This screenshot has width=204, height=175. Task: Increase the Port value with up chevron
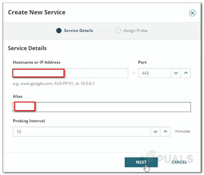[186, 73]
